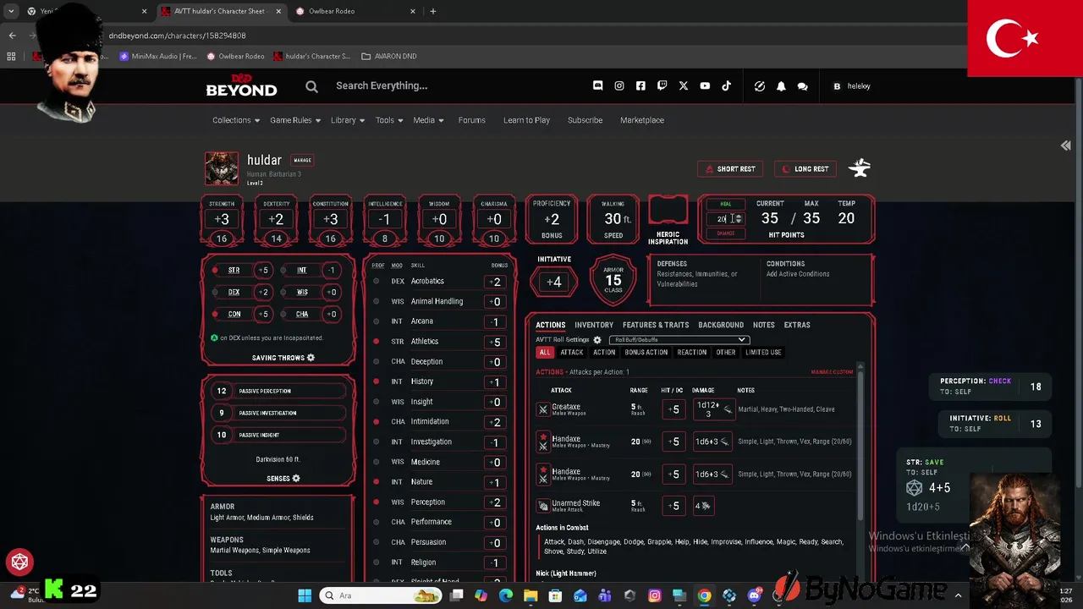The height and width of the screenshot is (609, 1083).
Task: Switch to the Extras tab
Action: [797, 325]
